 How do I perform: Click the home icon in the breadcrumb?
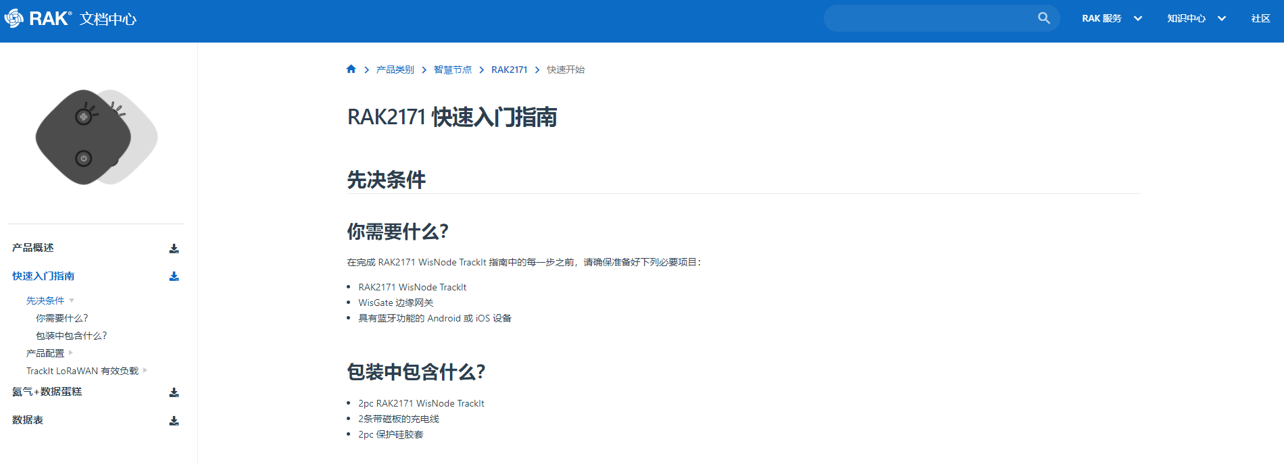351,69
